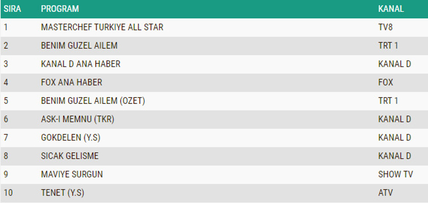Click TRT 1 channel in row 2
428x203 pixels.
point(388,46)
